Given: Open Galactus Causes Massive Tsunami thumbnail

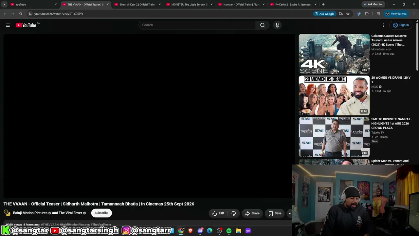Looking at the screenshot, I should point(334,54).
